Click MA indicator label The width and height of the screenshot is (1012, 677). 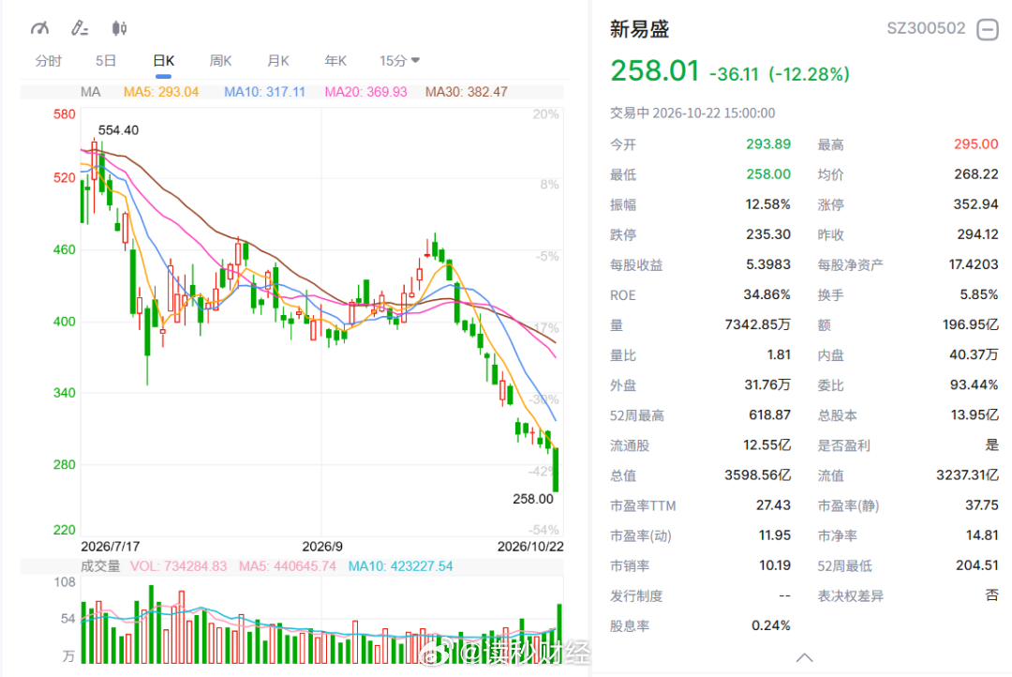point(90,92)
